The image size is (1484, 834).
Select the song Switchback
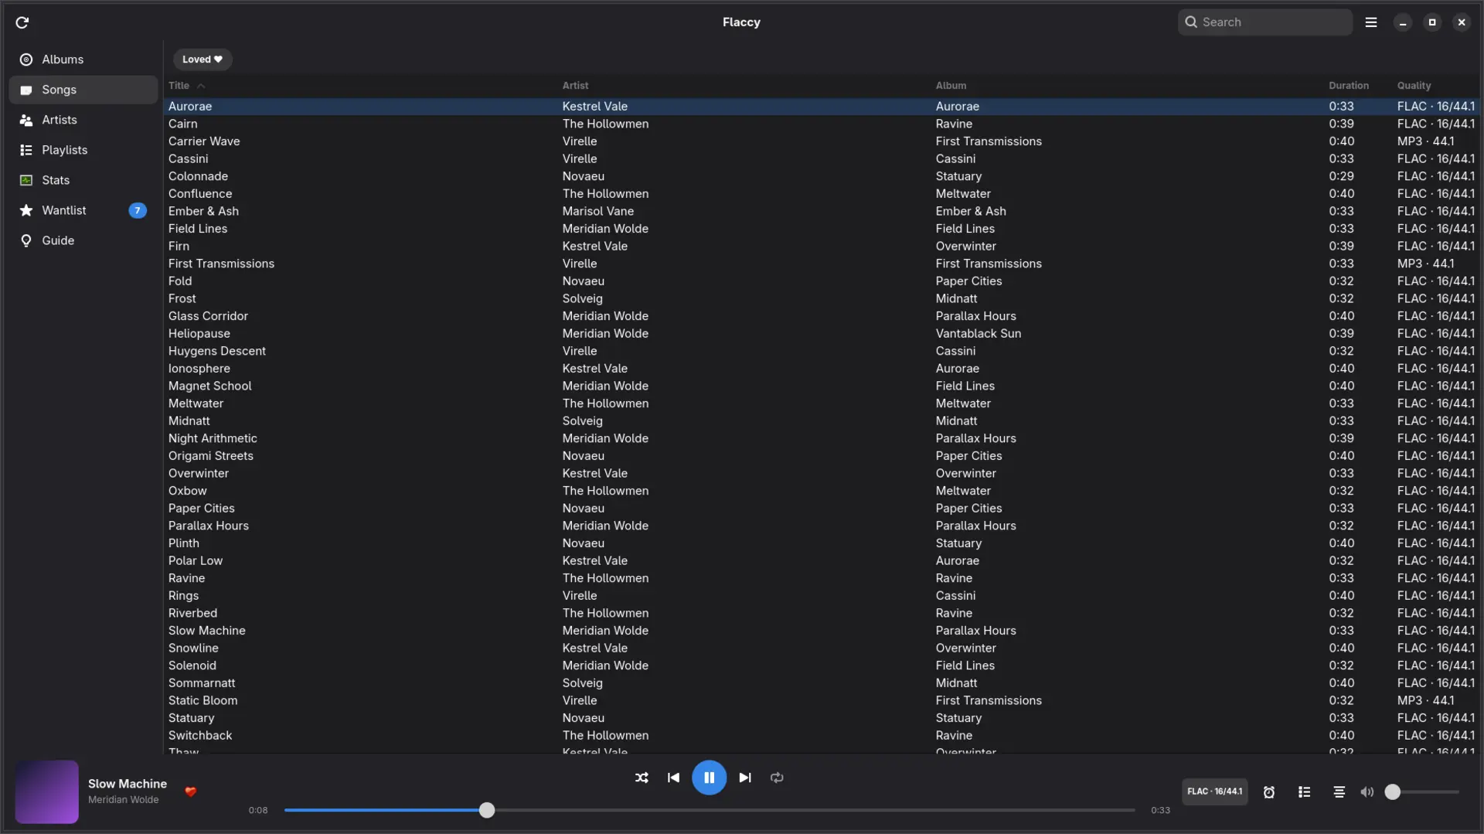[x=822, y=735]
